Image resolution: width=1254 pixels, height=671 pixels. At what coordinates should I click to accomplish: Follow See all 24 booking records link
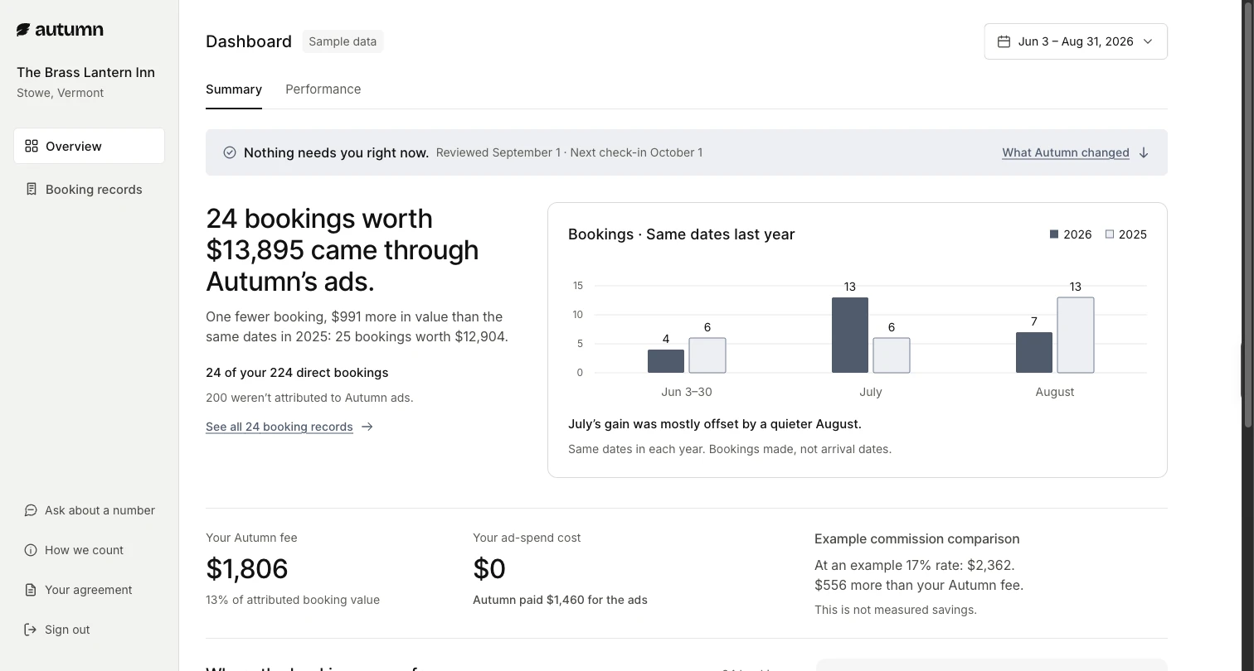tap(279, 427)
